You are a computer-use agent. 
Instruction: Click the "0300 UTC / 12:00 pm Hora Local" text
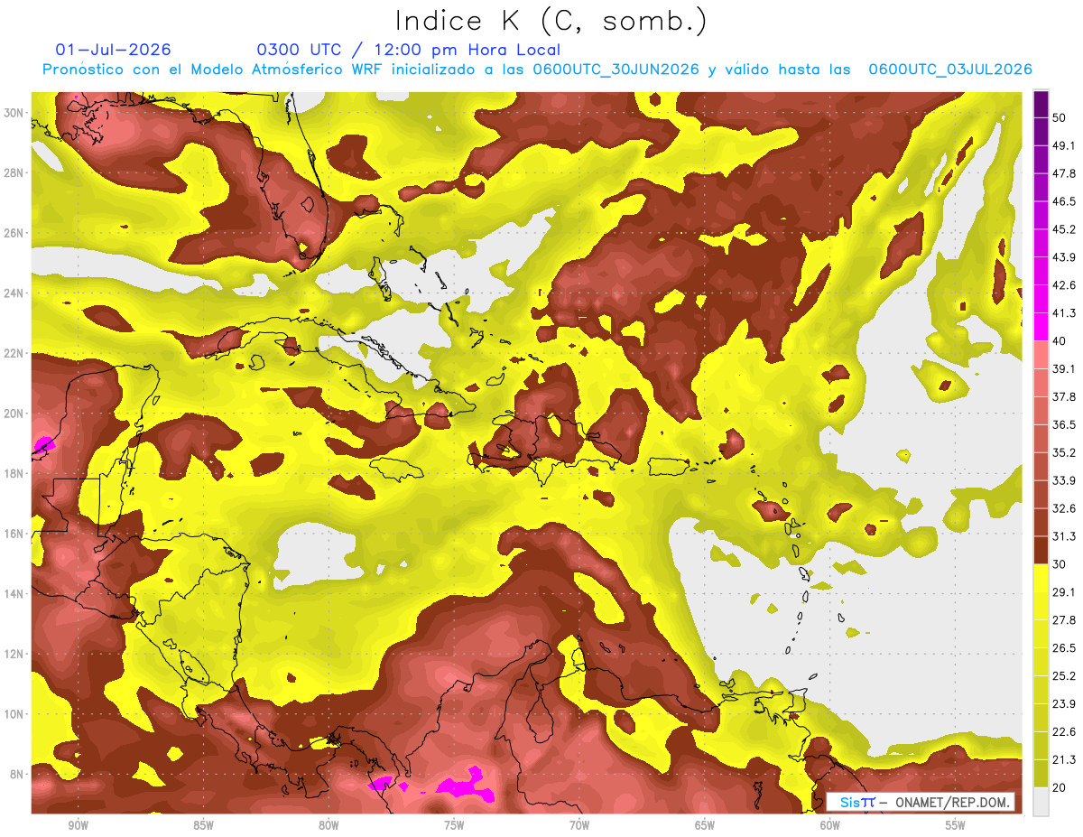coord(409,51)
